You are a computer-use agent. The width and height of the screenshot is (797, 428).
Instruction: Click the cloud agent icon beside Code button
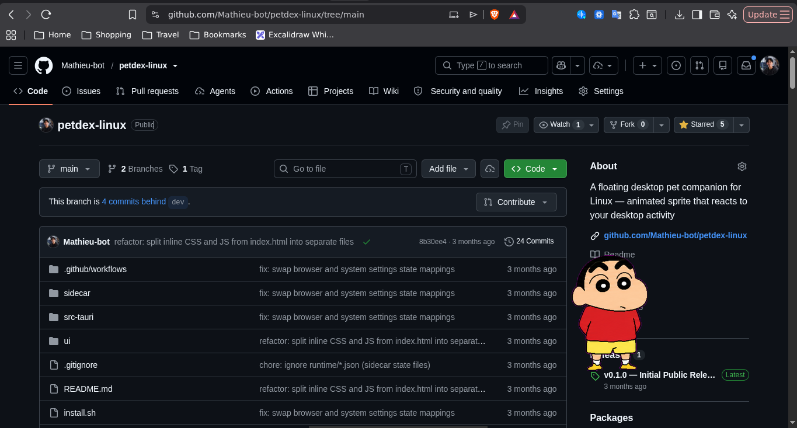pos(490,169)
